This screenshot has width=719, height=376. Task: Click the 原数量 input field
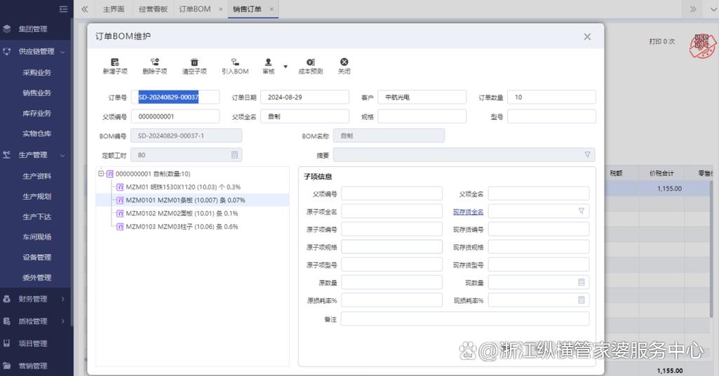click(x=391, y=283)
